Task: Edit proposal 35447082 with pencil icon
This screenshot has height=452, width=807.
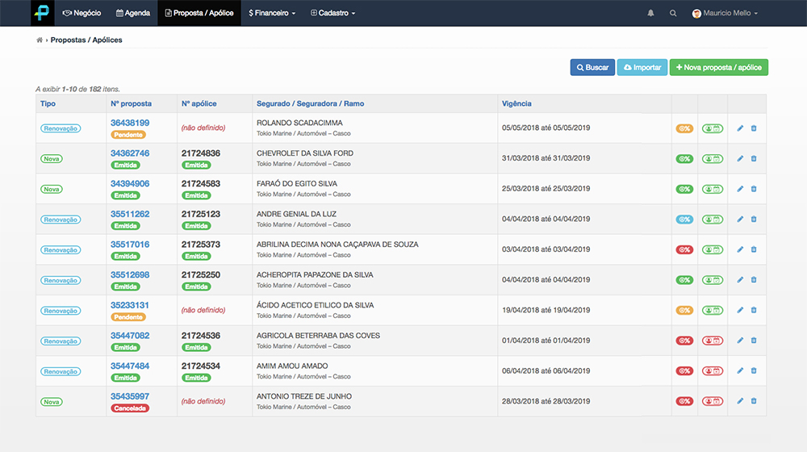Action: [x=740, y=341]
